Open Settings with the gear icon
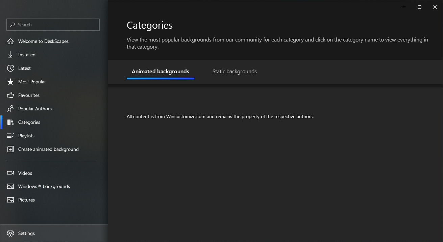This screenshot has width=443, height=242. pyautogui.click(x=10, y=233)
